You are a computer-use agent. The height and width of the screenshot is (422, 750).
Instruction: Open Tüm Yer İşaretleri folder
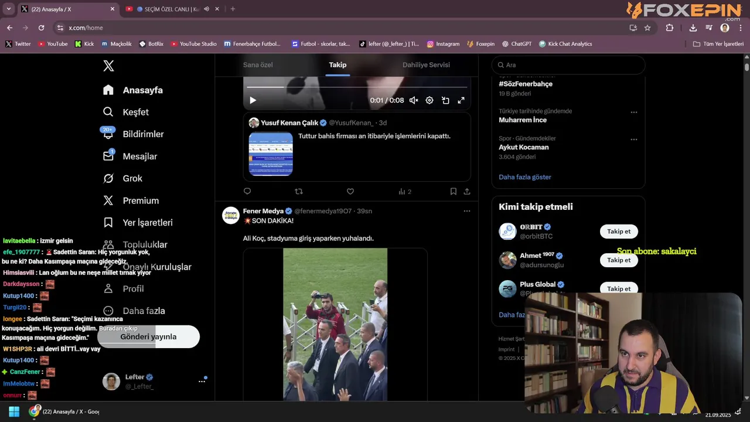718,44
